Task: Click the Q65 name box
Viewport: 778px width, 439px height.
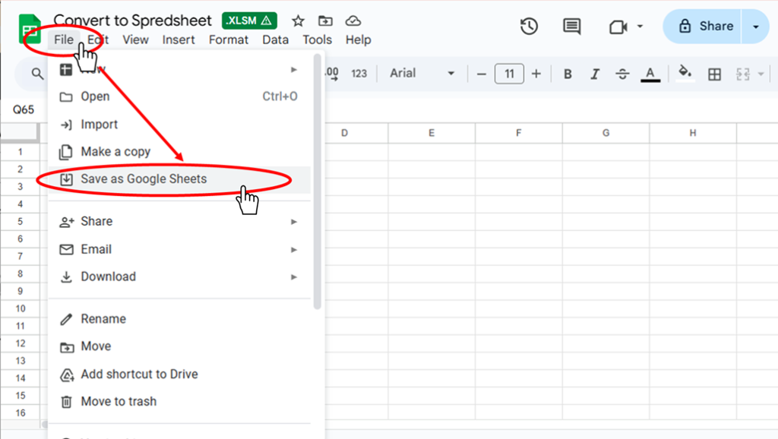Action: coord(25,109)
